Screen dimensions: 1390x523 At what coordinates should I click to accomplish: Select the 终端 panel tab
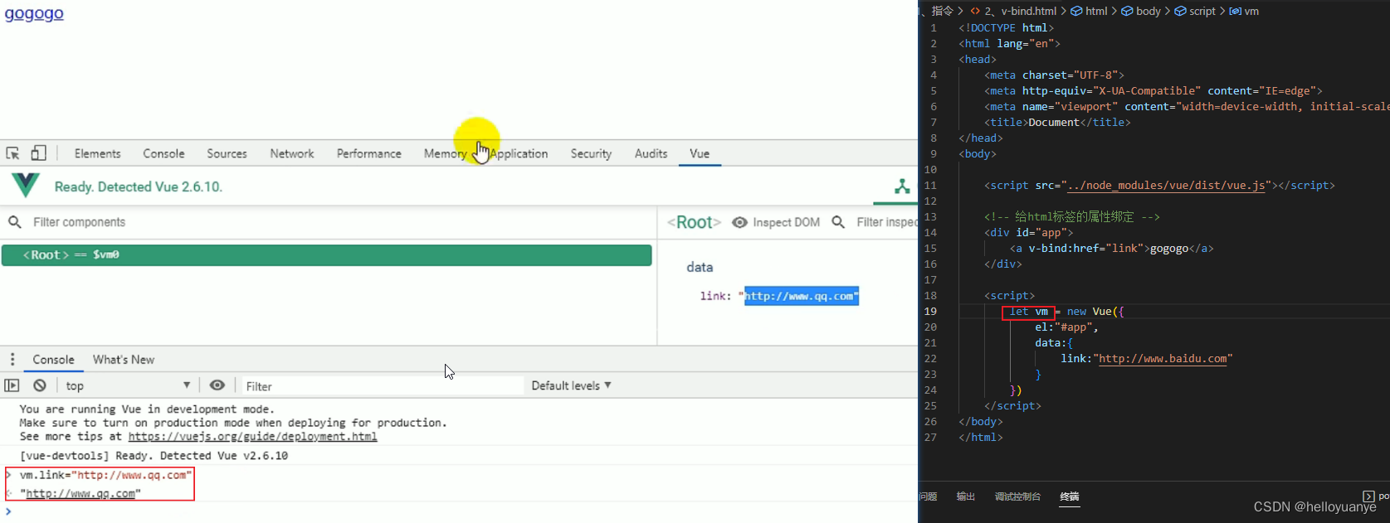1070,496
